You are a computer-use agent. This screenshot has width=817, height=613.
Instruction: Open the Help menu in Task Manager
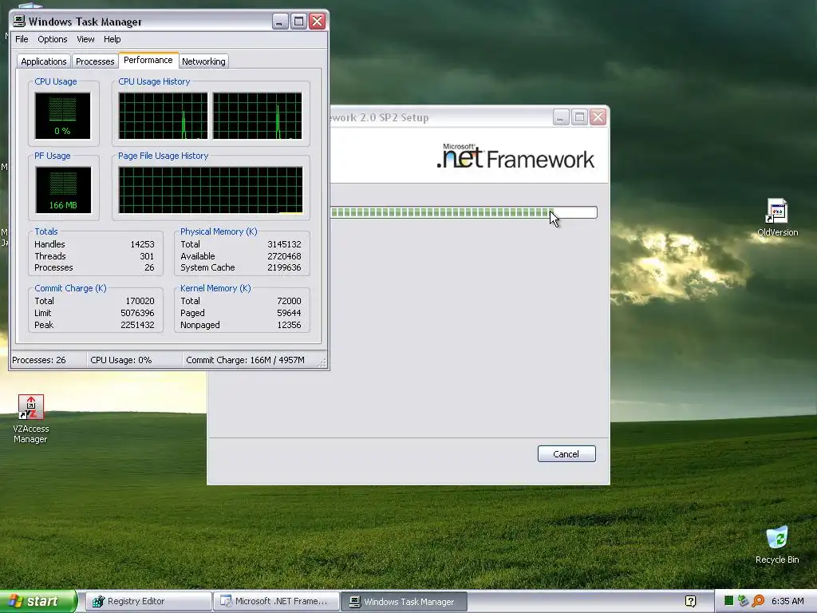pyautogui.click(x=112, y=39)
